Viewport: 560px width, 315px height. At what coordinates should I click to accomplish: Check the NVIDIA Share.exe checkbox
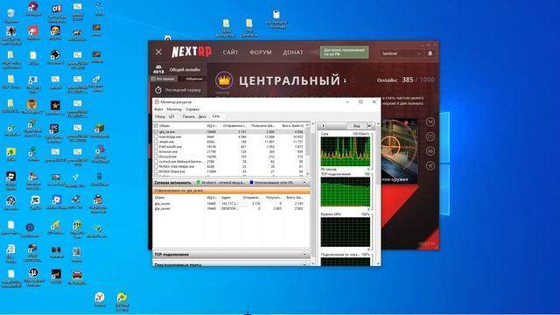[x=156, y=171]
